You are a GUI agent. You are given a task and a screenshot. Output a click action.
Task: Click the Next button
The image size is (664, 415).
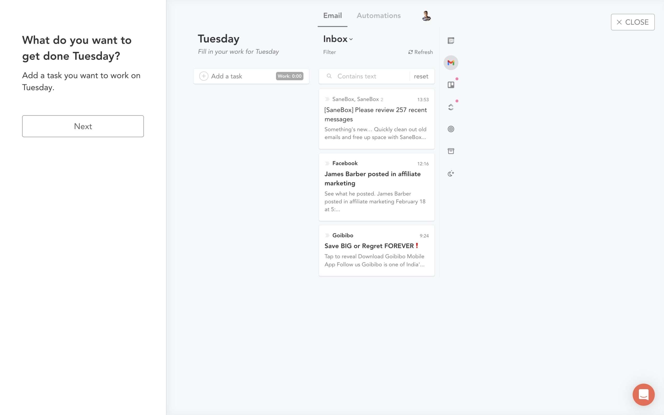pyautogui.click(x=83, y=126)
